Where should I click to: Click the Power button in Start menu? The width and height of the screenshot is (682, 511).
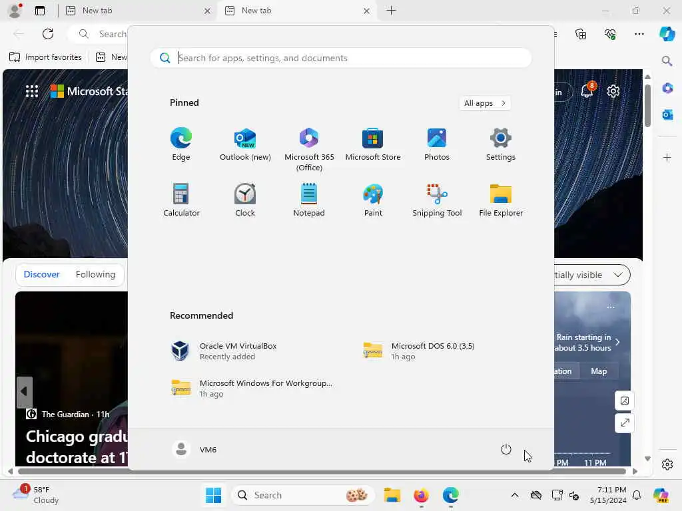point(506,449)
